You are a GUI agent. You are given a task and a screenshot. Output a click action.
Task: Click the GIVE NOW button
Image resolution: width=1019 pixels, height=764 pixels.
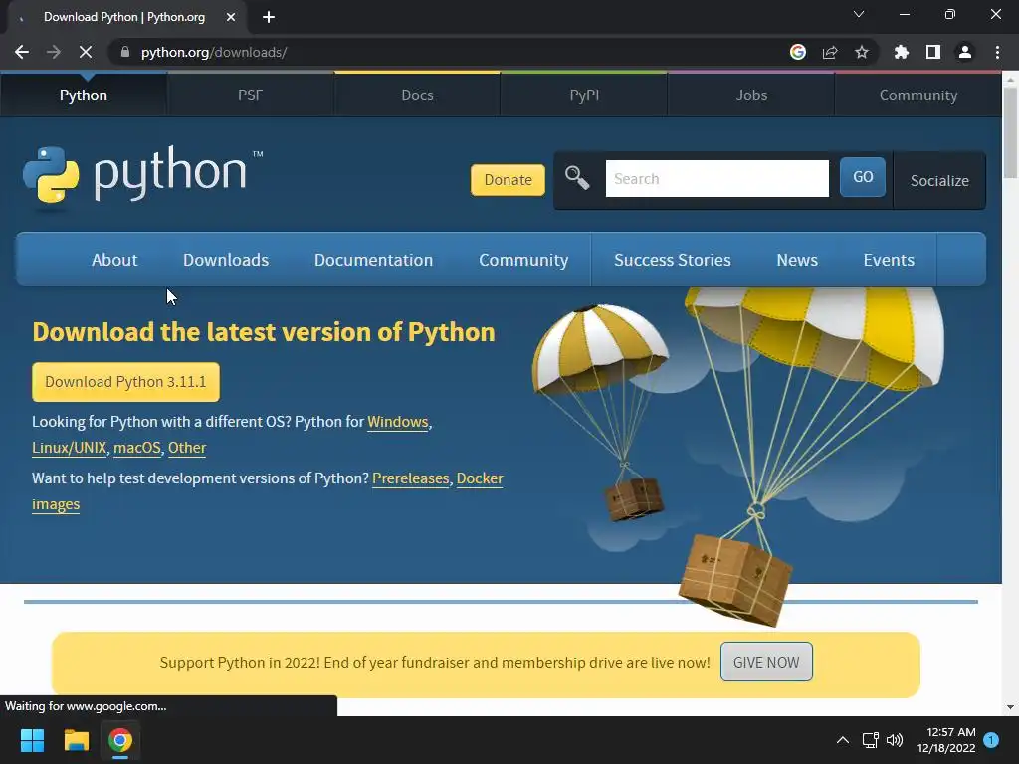click(x=766, y=662)
